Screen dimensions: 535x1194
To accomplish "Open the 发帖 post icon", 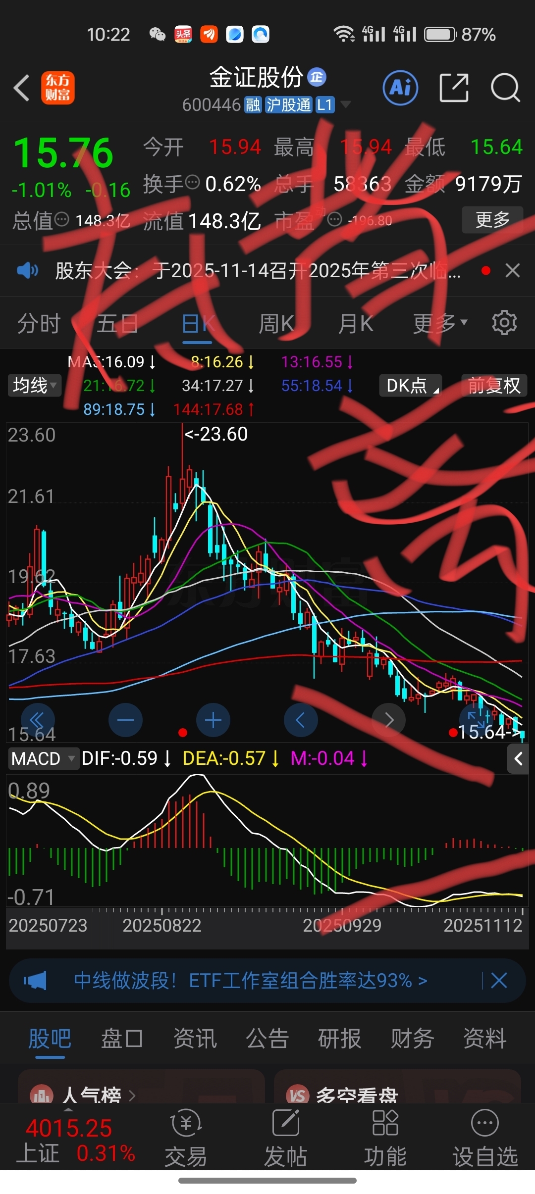I will pos(286,1138).
